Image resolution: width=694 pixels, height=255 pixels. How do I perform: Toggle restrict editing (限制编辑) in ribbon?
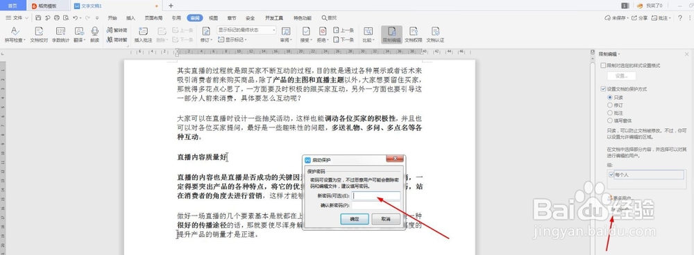coord(391,35)
